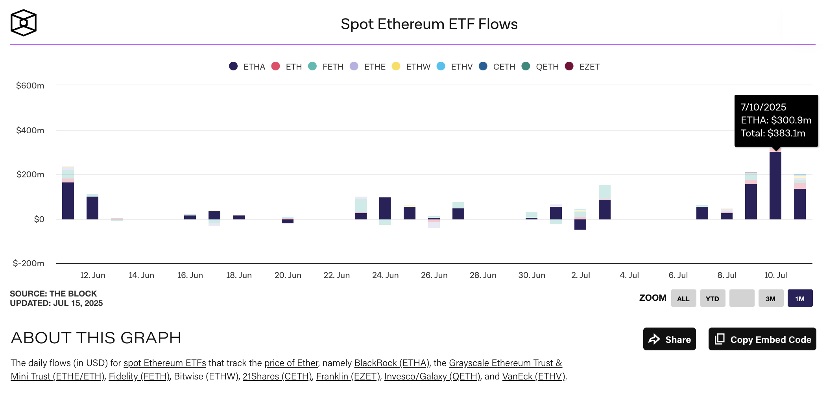This screenshot has width=827, height=394.
Task: Open the BlackRock (ETHA) link
Action: [391, 363]
